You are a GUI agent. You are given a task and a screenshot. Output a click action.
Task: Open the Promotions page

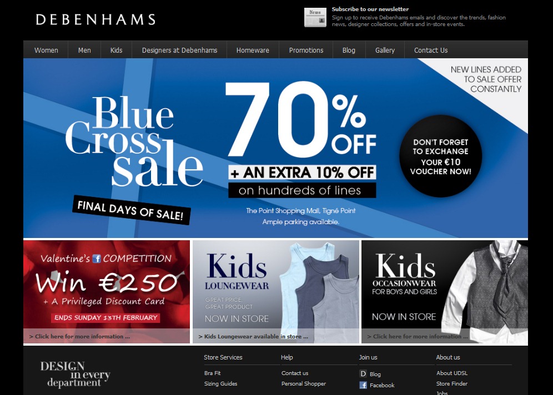click(x=306, y=50)
